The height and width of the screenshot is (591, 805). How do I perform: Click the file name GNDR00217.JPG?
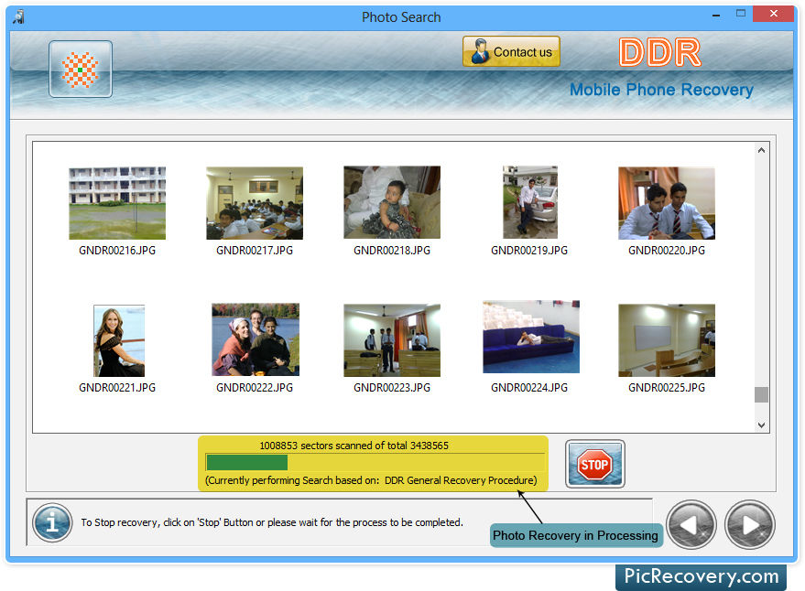[x=255, y=251]
